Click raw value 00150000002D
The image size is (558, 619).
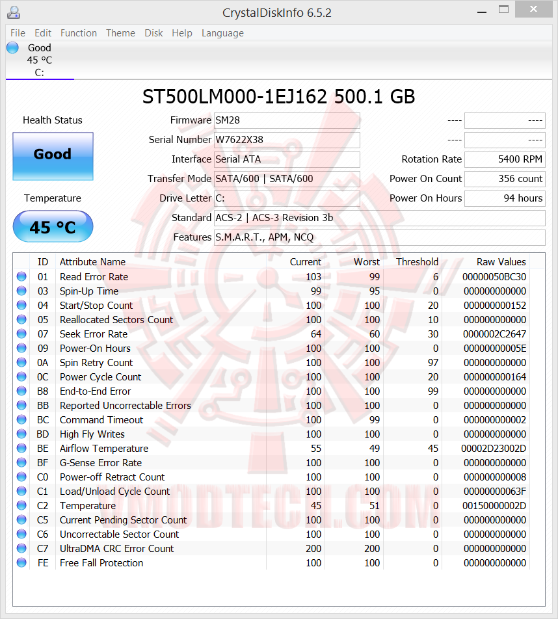(x=494, y=506)
